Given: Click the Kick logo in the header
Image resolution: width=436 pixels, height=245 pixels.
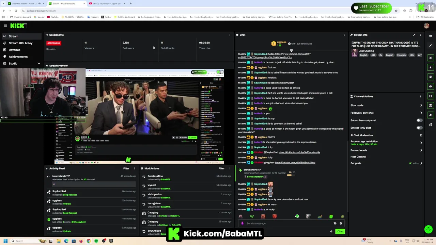Looking at the screenshot, I should pyautogui.click(x=18, y=26).
